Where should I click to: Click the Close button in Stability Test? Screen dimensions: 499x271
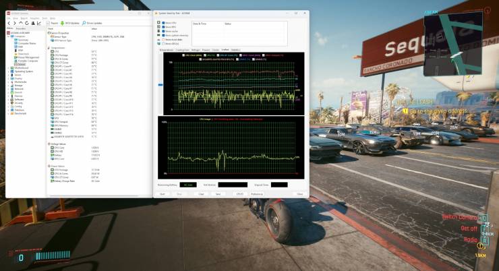300,193
